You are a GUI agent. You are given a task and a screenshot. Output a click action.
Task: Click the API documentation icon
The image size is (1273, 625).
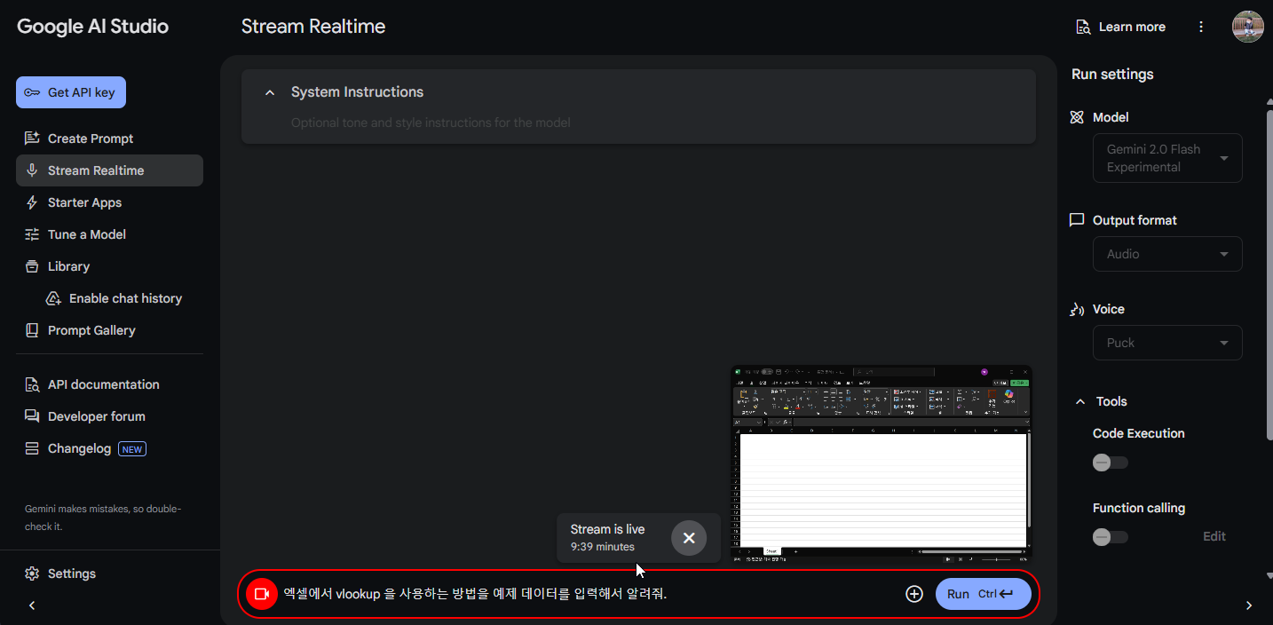[x=32, y=384]
